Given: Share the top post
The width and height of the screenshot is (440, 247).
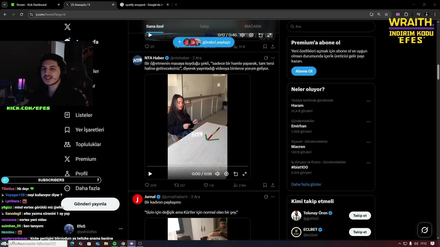Looking at the screenshot, I should tap(273, 46).
